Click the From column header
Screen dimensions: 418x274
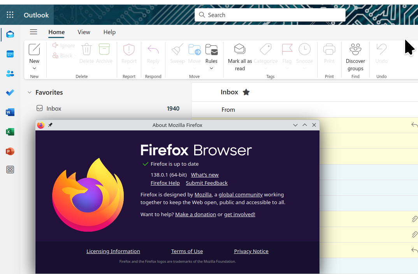coord(228,110)
